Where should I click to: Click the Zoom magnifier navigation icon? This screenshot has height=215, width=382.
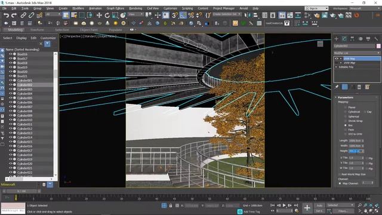coord(360,205)
